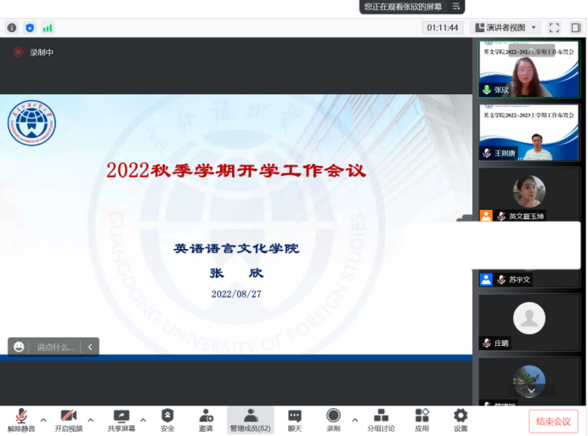Open 管理成员 participants panel
588x436 pixels.
click(x=250, y=420)
